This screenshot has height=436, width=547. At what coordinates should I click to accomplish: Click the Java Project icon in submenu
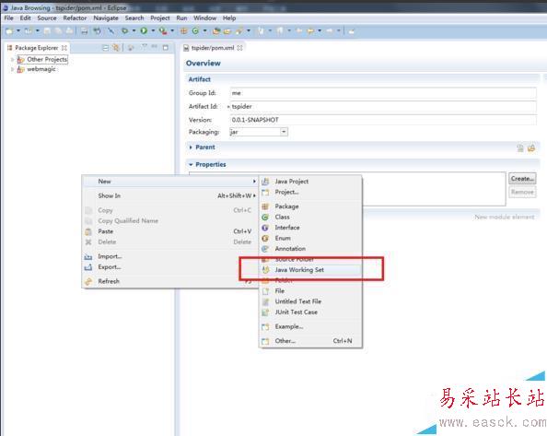[x=265, y=182]
